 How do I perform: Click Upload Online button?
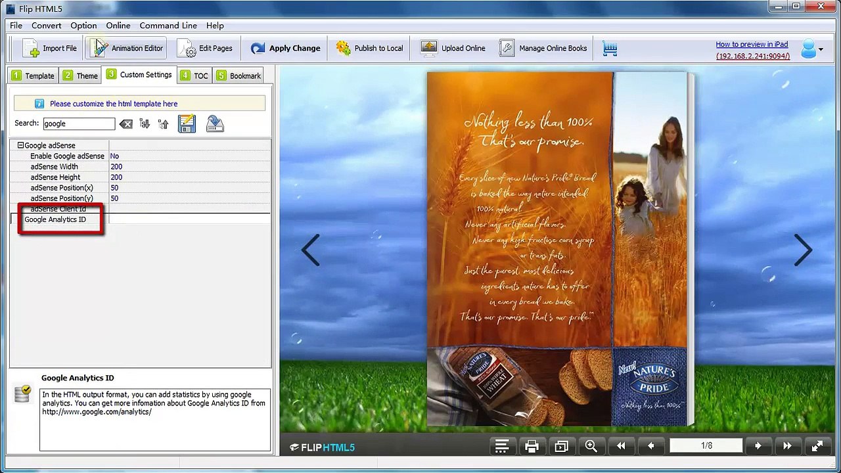pyautogui.click(x=453, y=48)
